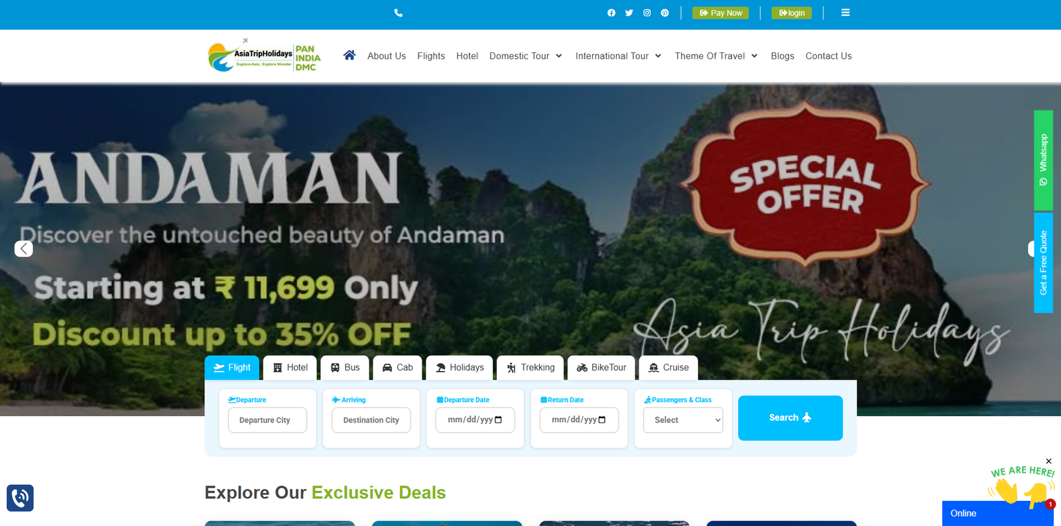Select the Trekking tab
The width and height of the screenshot is (1061, 526).
point(530,368)
